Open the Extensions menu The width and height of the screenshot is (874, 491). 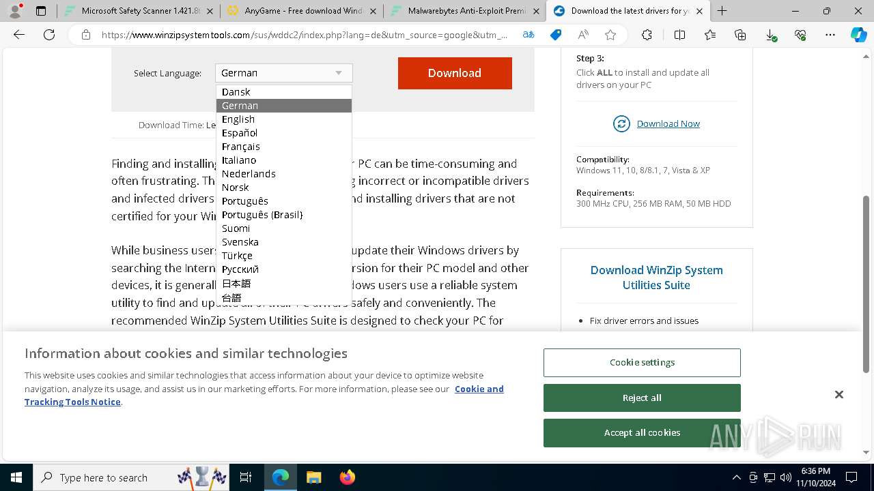(x=647, y=35)
